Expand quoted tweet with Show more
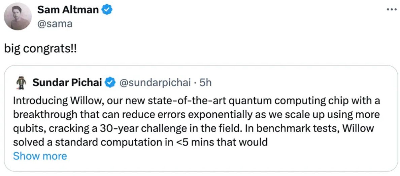 click(40, 156)
